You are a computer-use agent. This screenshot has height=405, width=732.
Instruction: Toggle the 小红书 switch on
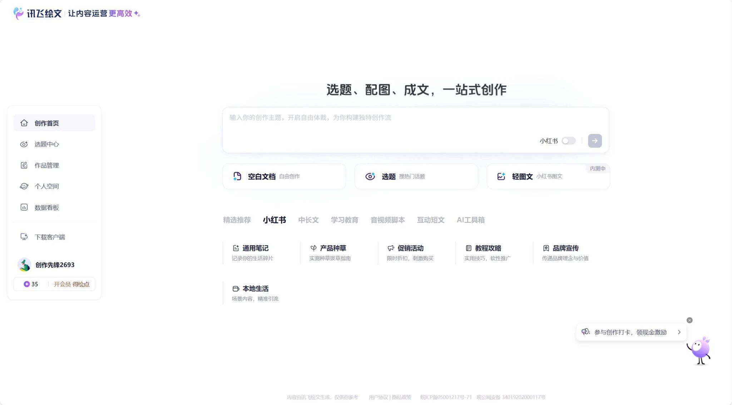(568, 141)
